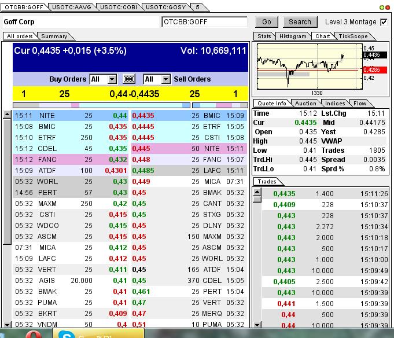Toggle the Level 3 Montage checkbox
394x338 pixels.
point(384,22)
